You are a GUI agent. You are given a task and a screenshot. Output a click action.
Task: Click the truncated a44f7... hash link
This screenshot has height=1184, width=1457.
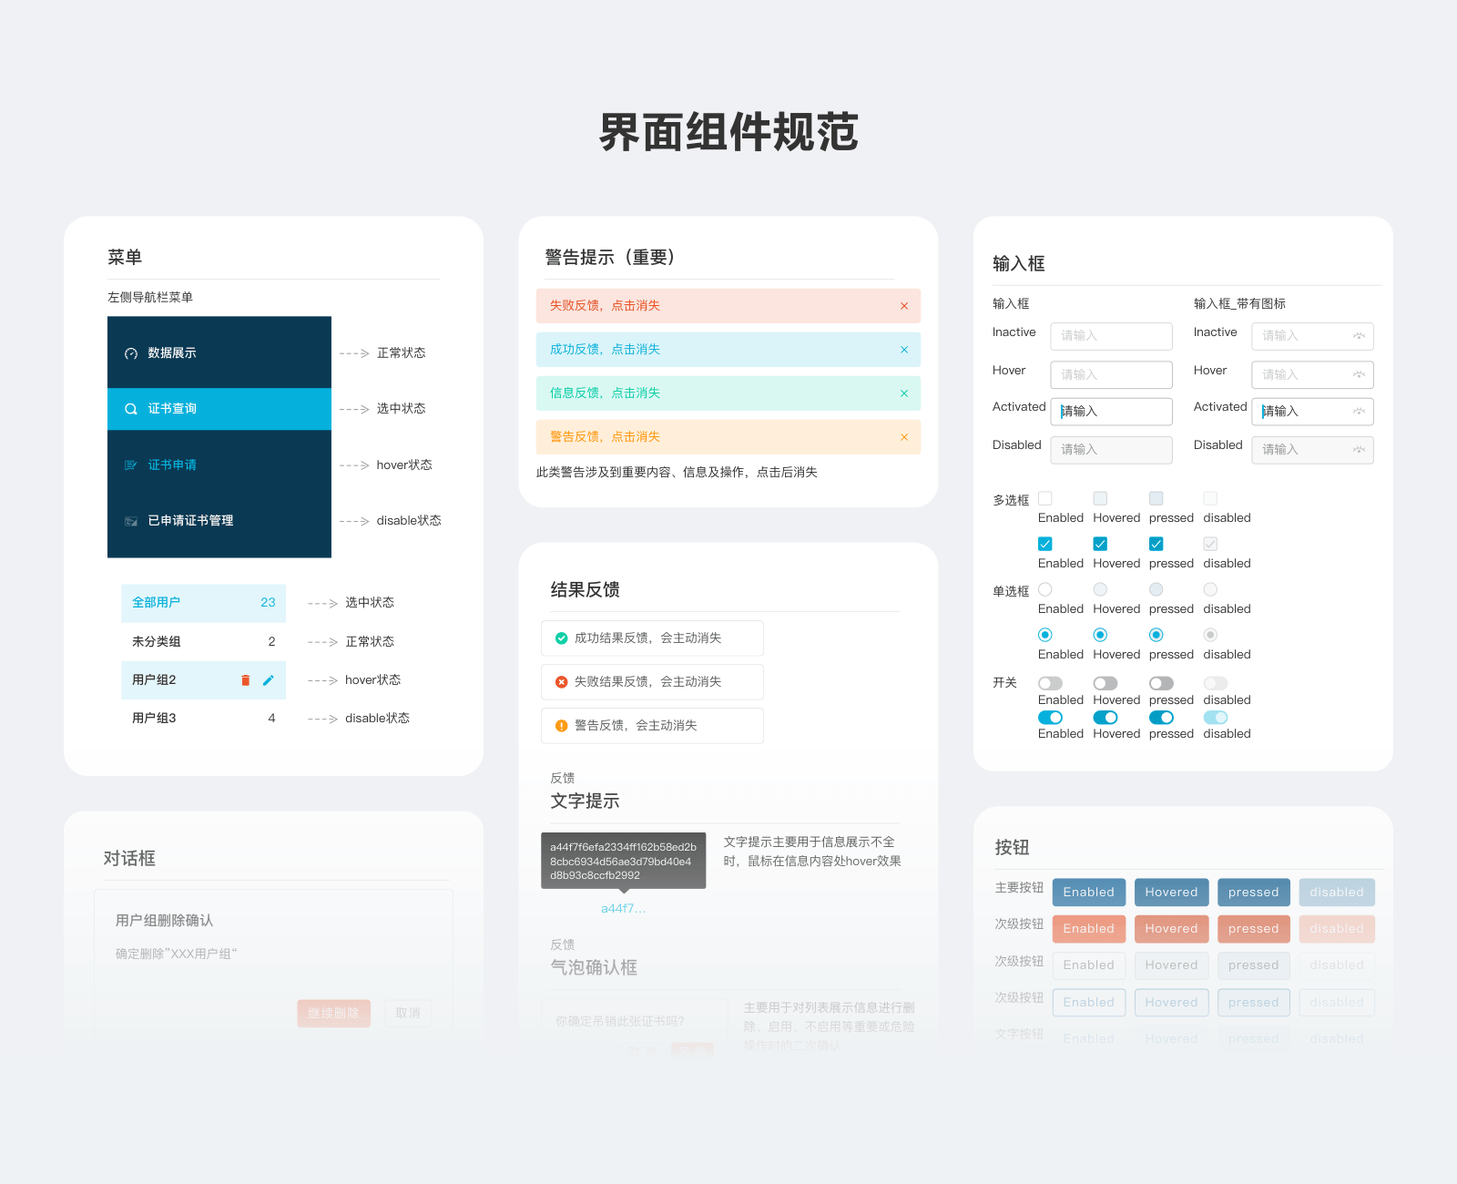click(x=624, y=909)
